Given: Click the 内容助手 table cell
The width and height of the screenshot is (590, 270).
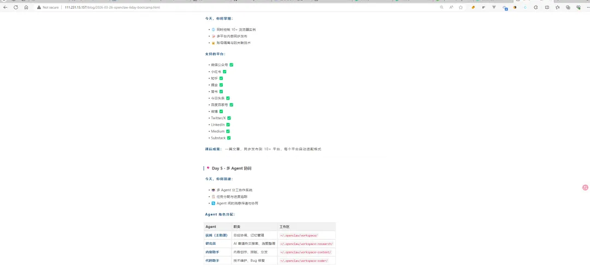Looking at the screenshot, I should click(x=217, y=253).
